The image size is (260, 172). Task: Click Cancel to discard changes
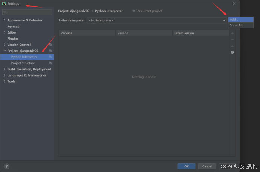pos(207,166)
